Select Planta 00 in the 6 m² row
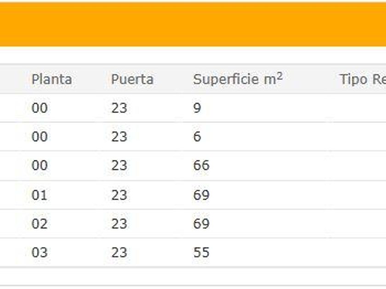Viewport: 386px width, 289px height. 40,137
